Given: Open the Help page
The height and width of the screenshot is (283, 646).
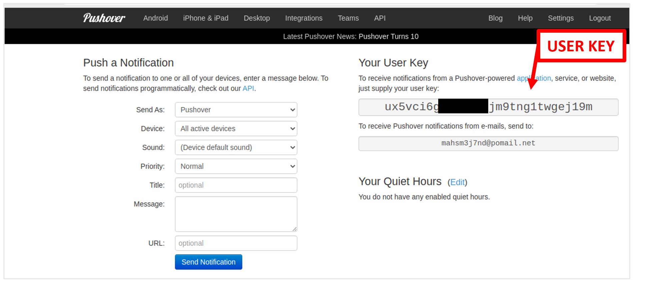Looking at the screenshot, I should [x=525, y=18].
